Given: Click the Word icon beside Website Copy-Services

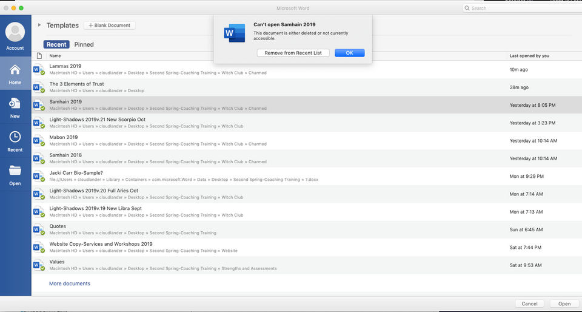Looking at the screenshot, I should click(39, 248).
